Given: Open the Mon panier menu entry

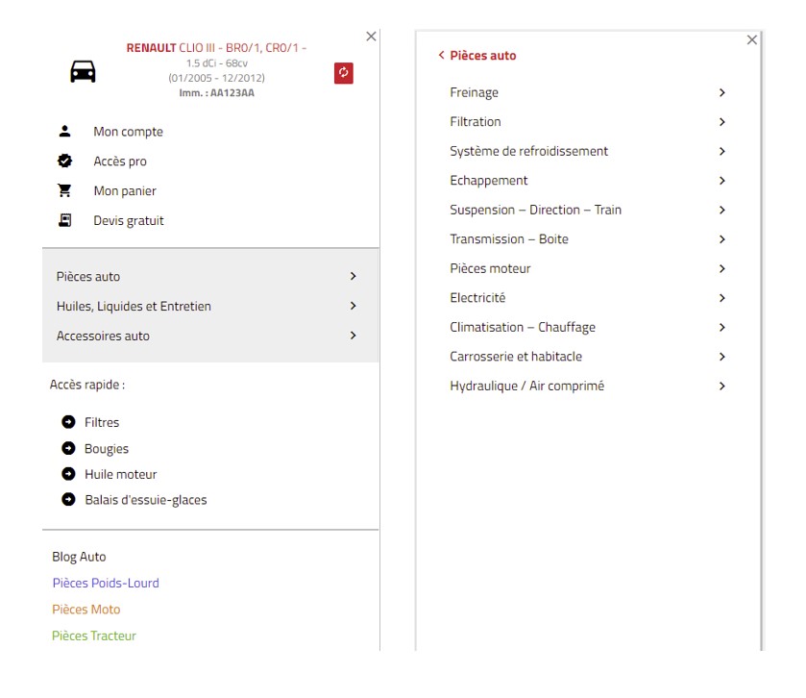Looking at the screenshot, I should pyautogui.click(x=125, y=190).
